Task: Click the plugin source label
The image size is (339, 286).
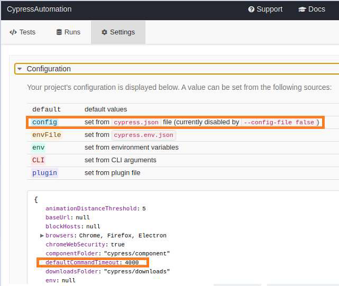Action: click(45, 173)
